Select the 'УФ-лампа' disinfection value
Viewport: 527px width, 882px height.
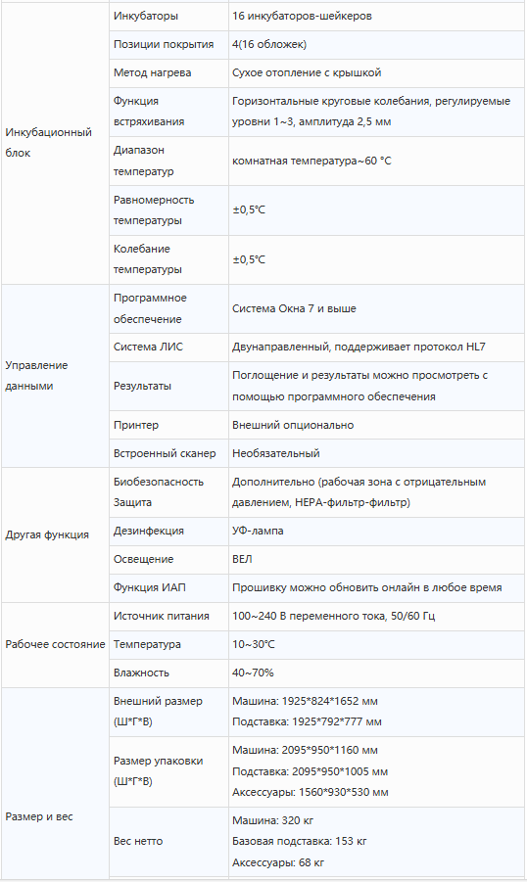[258, 531]
